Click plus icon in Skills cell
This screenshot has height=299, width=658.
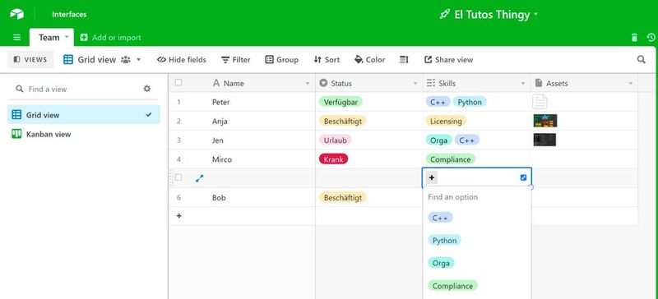(x=432, y=177)
